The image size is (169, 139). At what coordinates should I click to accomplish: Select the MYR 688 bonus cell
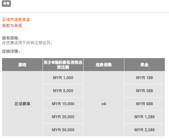144,104
